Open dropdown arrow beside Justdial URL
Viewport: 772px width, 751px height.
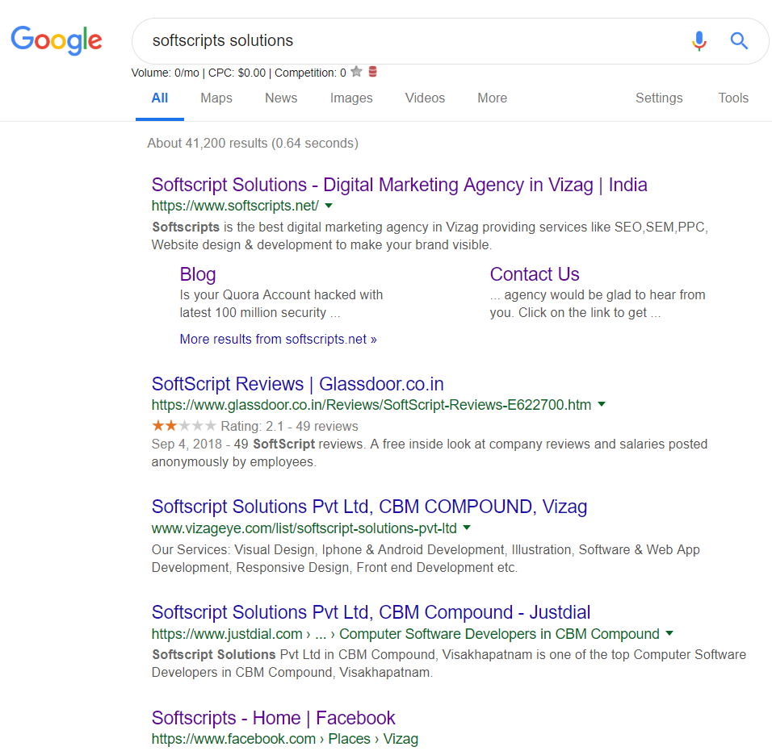pyautogui.click(x=669, y=633)
